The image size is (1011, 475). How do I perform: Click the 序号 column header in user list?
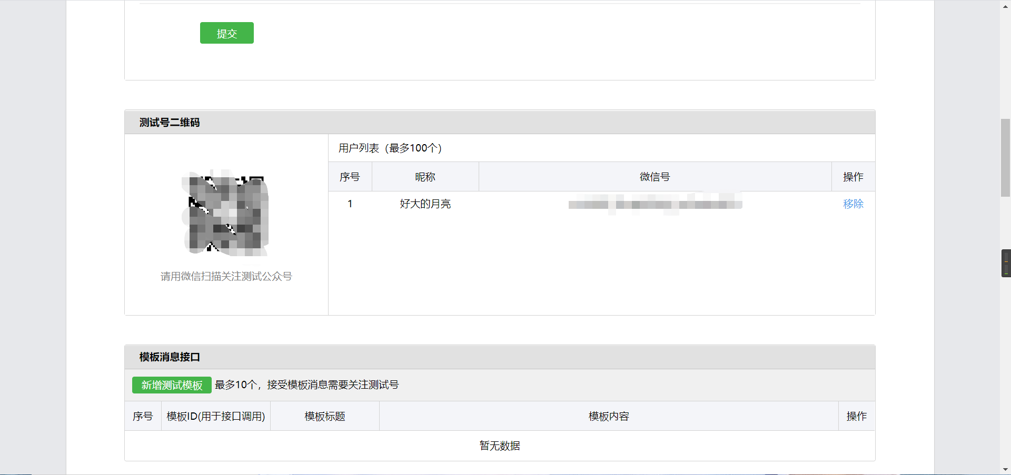[350, 177]
